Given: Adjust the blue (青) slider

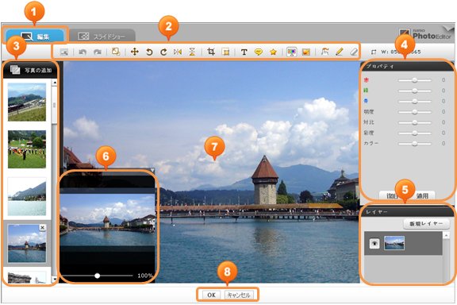Looking at the screenshot, I should (x=414, y=102).
